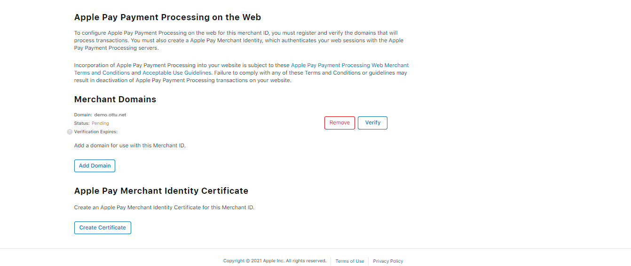631x266 pixels.
Task: Click the Apple Pay Payment Processing on the Web heading
Action: coord(167,17)
